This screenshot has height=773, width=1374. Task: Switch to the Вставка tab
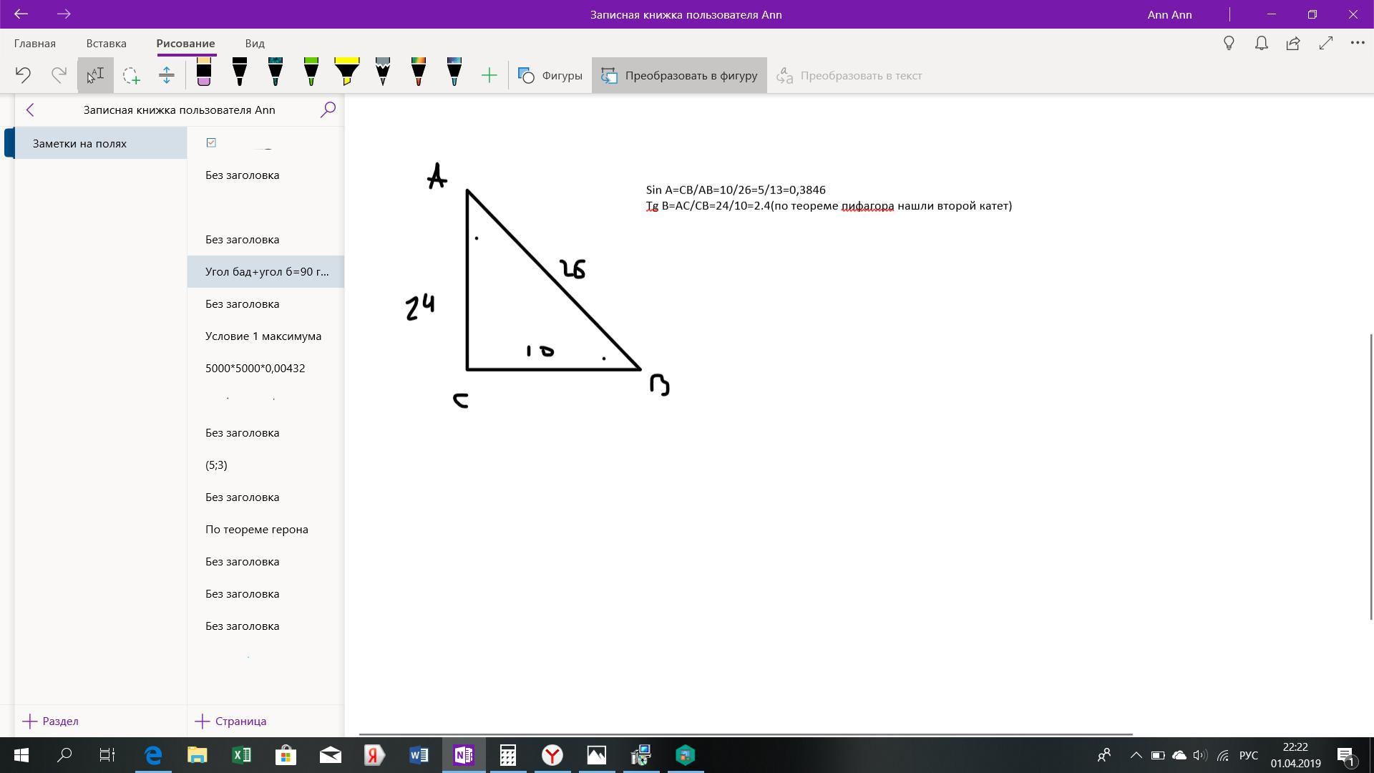106,44
